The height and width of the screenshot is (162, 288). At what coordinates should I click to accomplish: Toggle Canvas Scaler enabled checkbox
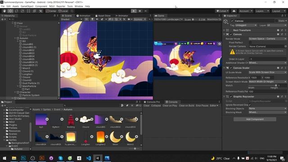click(231, 68)
